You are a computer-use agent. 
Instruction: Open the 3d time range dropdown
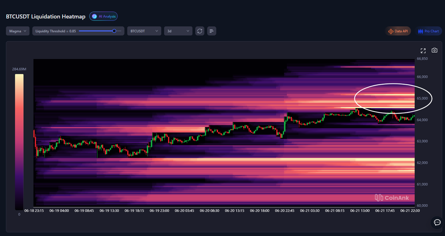tap(178, 31)
